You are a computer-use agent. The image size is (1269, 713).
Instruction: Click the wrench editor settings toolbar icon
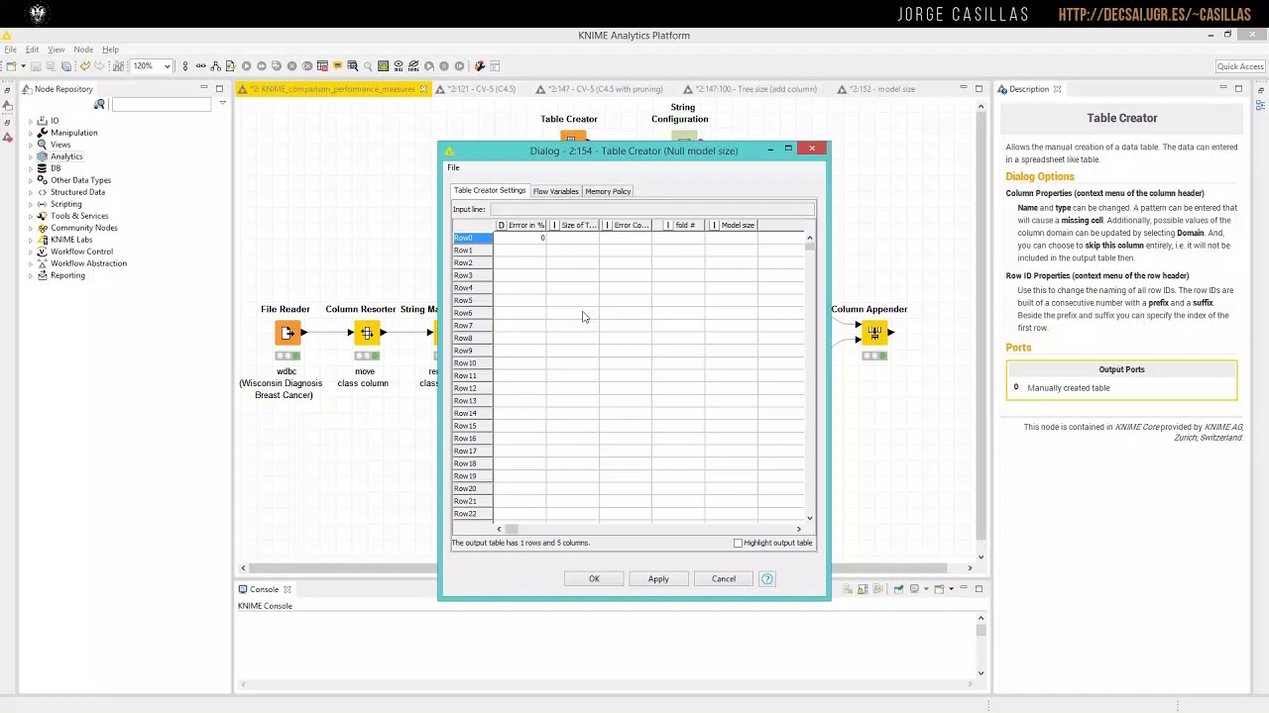(480, 66)
